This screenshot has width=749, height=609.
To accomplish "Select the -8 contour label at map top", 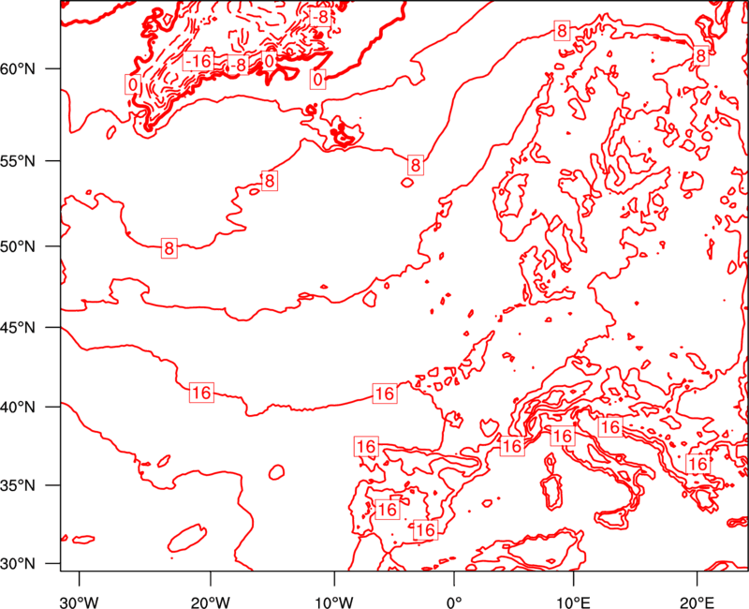I will [320, 17].
